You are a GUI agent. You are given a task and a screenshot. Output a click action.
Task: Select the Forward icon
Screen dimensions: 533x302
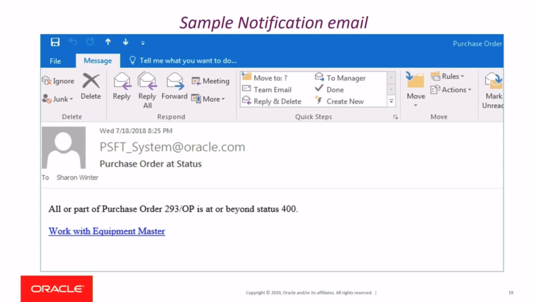tap(174, 87)
